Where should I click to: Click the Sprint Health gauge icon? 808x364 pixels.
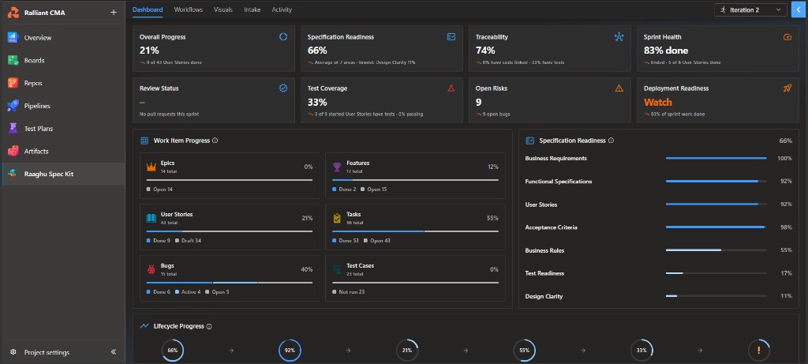point(787,37)
